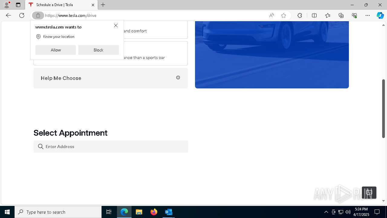The height and width of the screenshot is (218, 387).
Task: Open File Explorer from taskbar
Action: pyautogui.click(x=139, y=212)
